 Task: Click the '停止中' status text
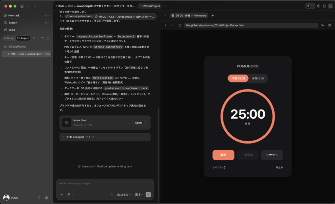tap(279, 167)
